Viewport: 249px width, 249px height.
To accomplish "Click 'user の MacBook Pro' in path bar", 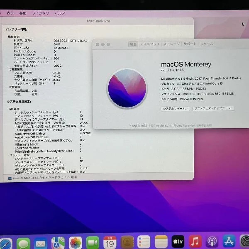I will [29, 178].
